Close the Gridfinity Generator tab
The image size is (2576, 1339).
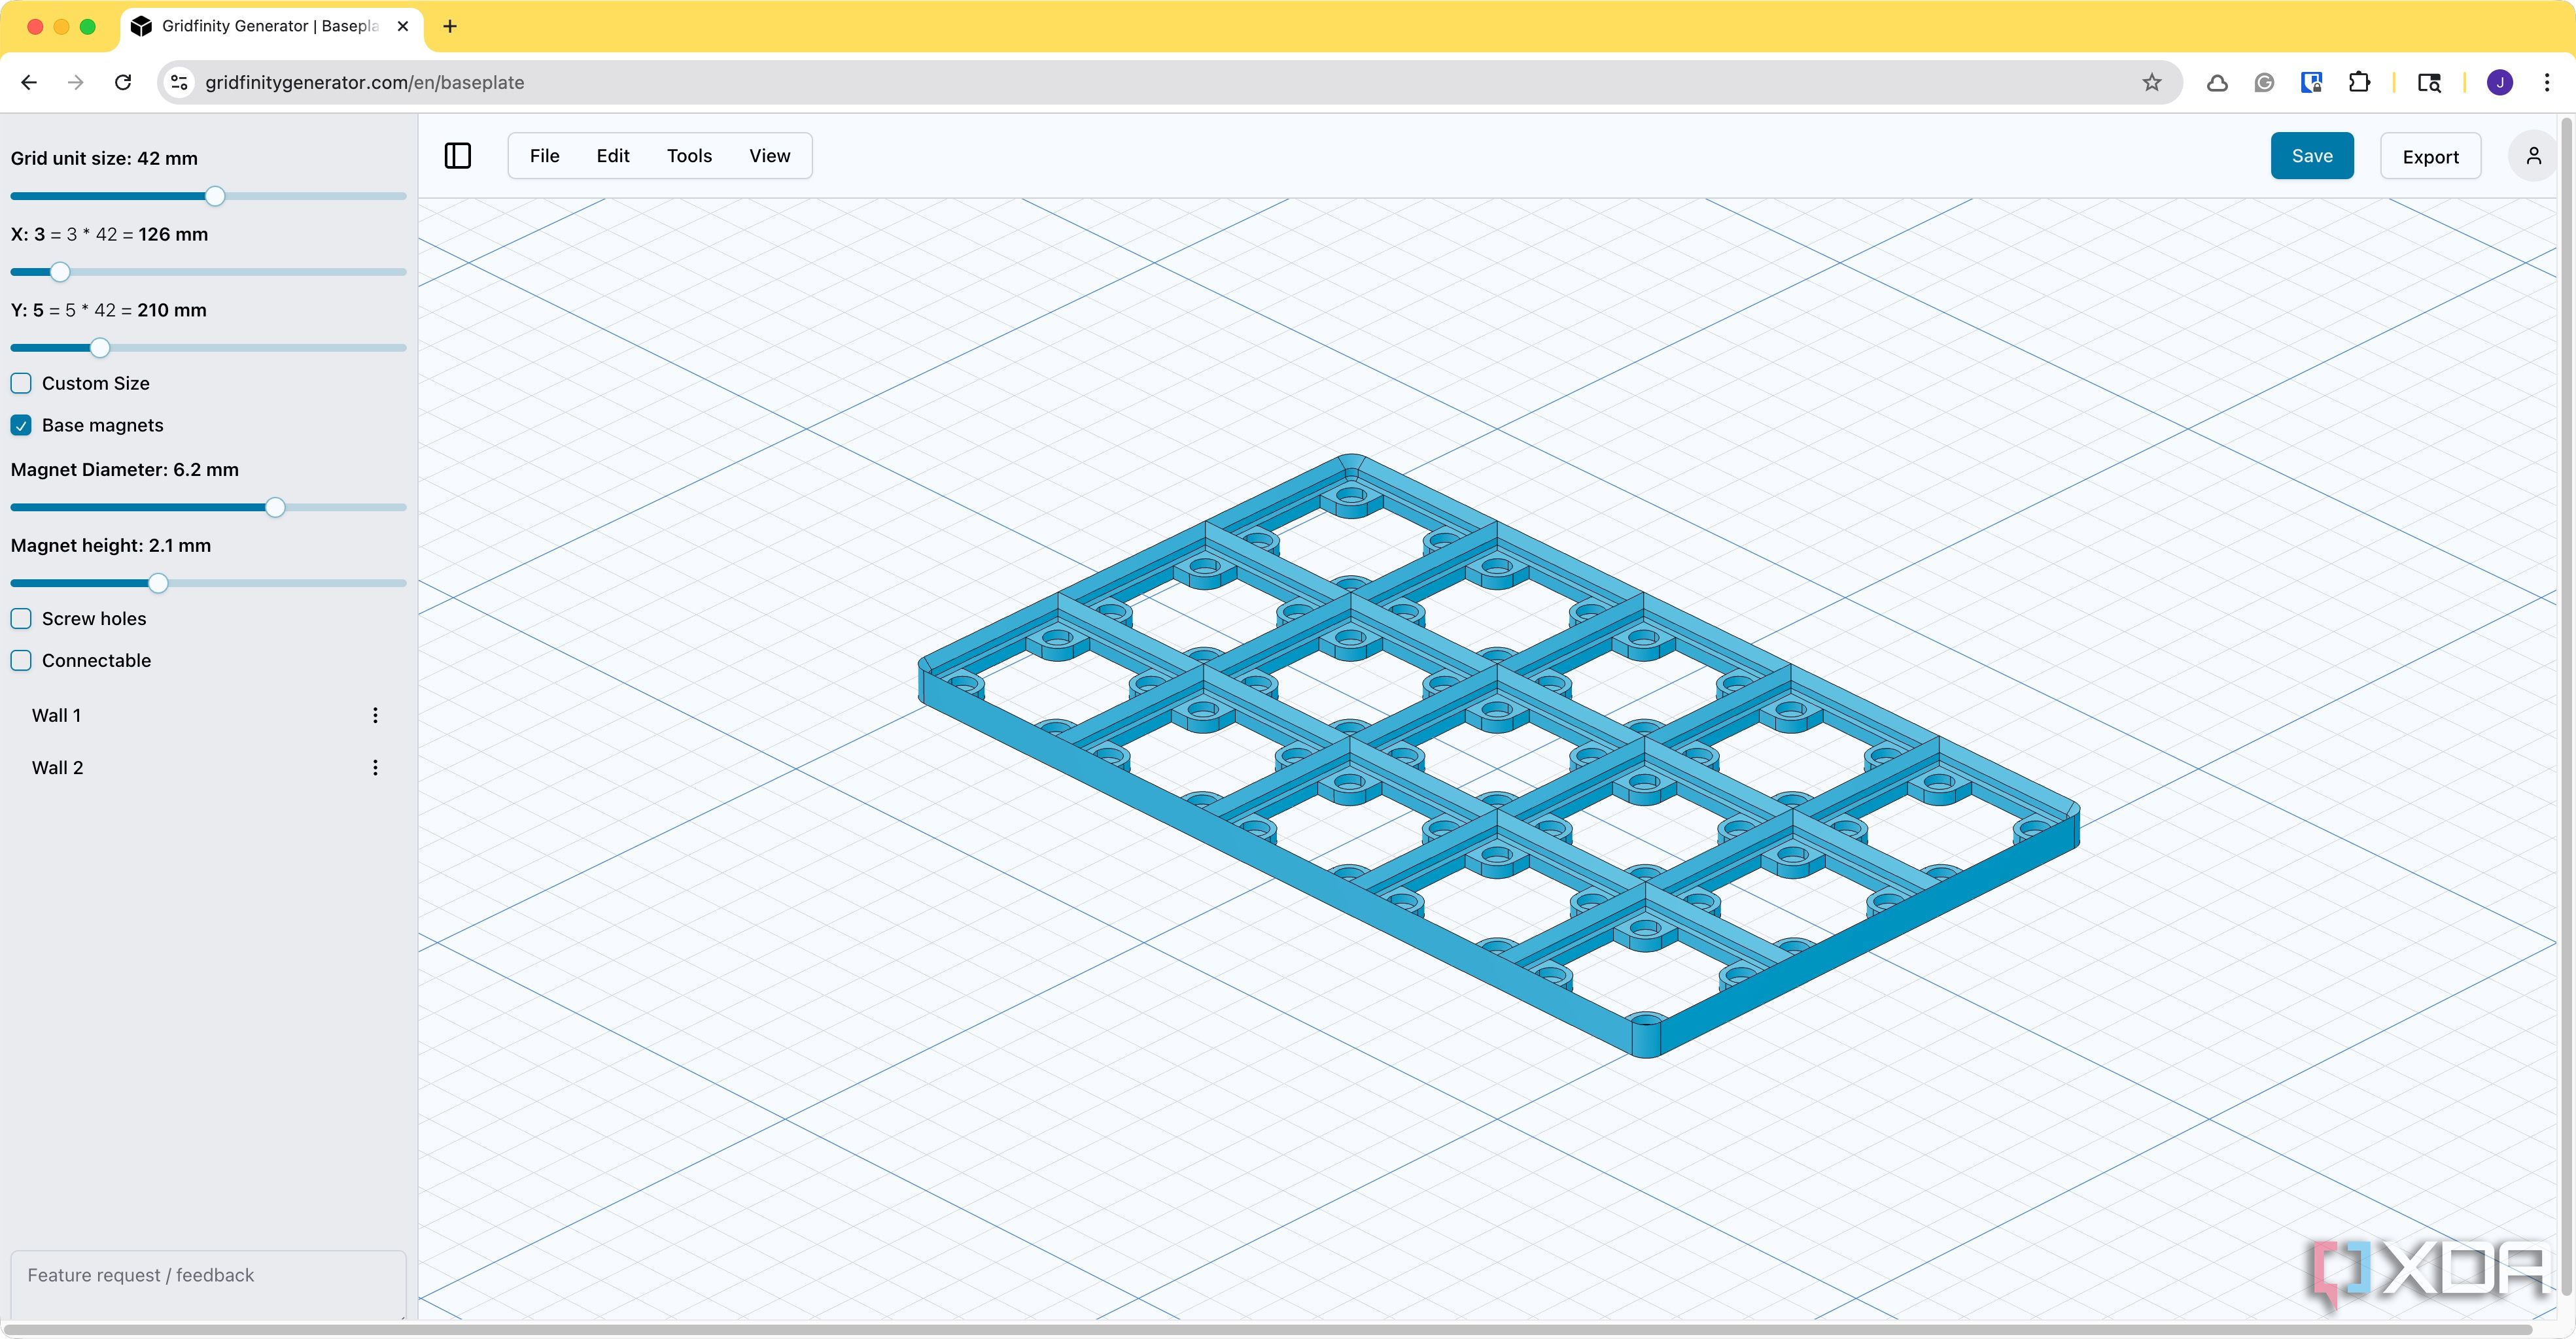point(403,26)
